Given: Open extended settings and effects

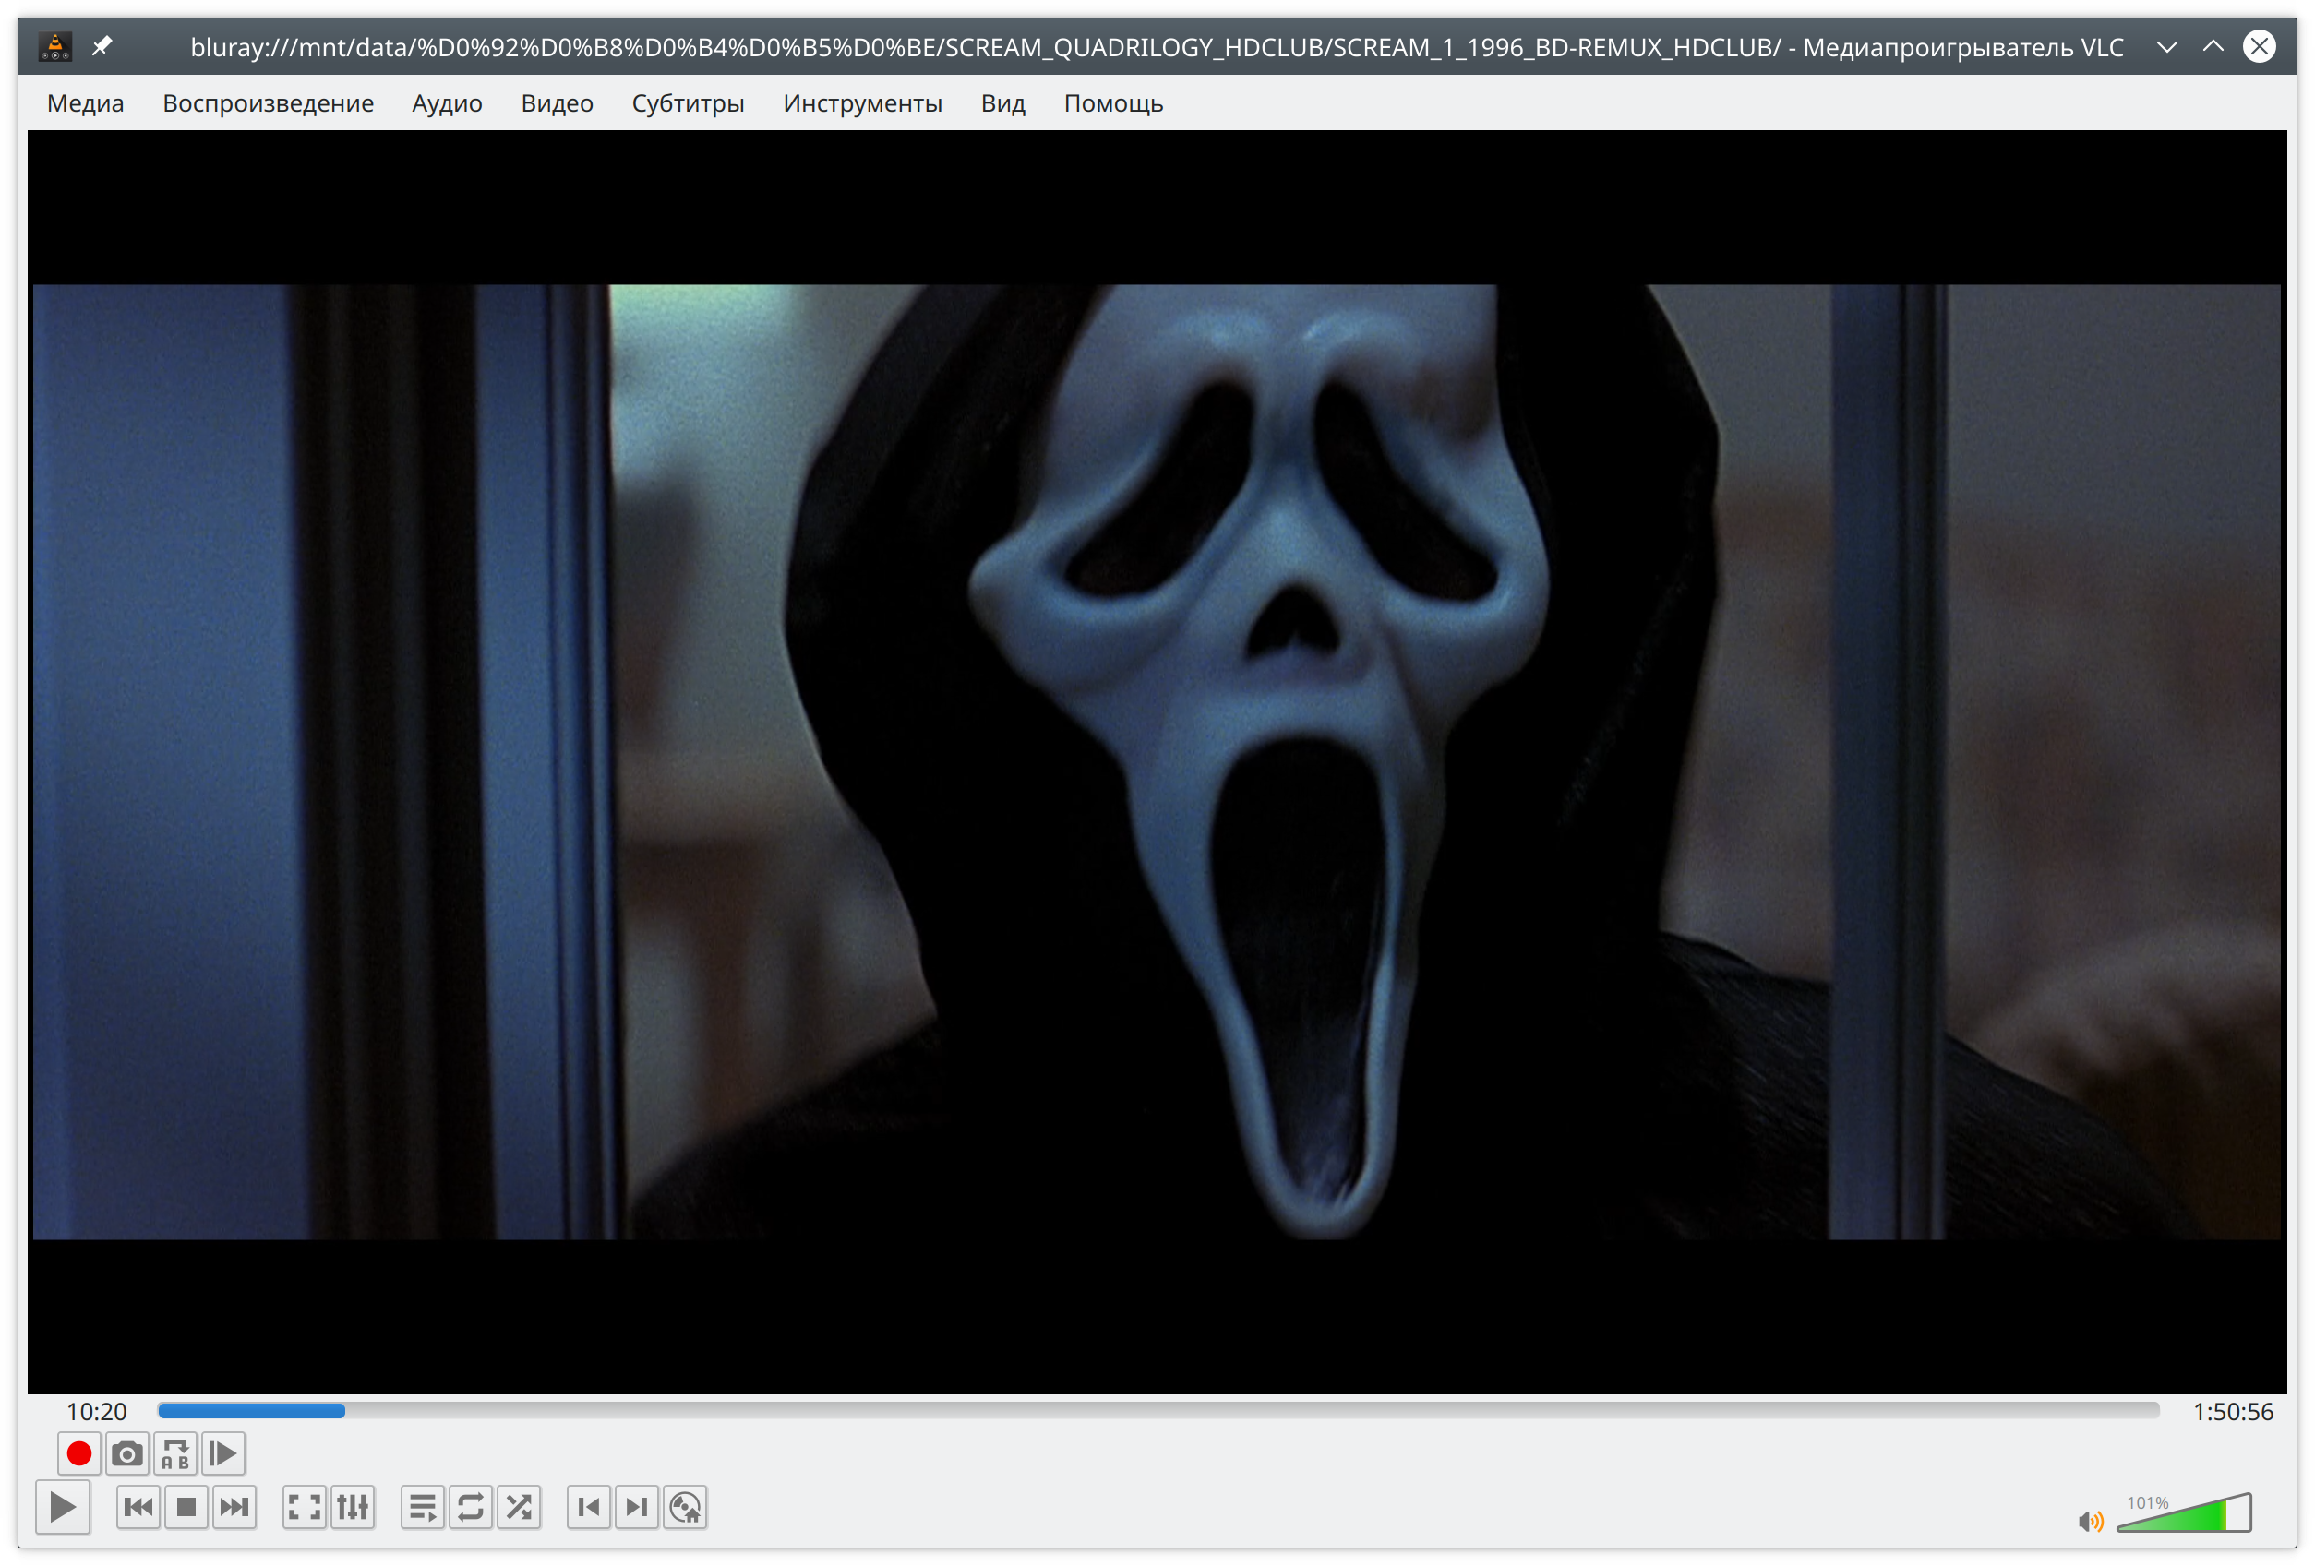Looking at the screenshot, I should point(353,1506).
